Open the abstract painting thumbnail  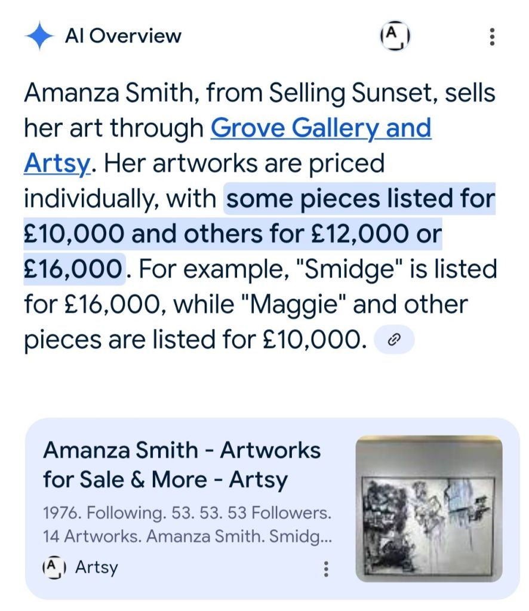(429, 509)
